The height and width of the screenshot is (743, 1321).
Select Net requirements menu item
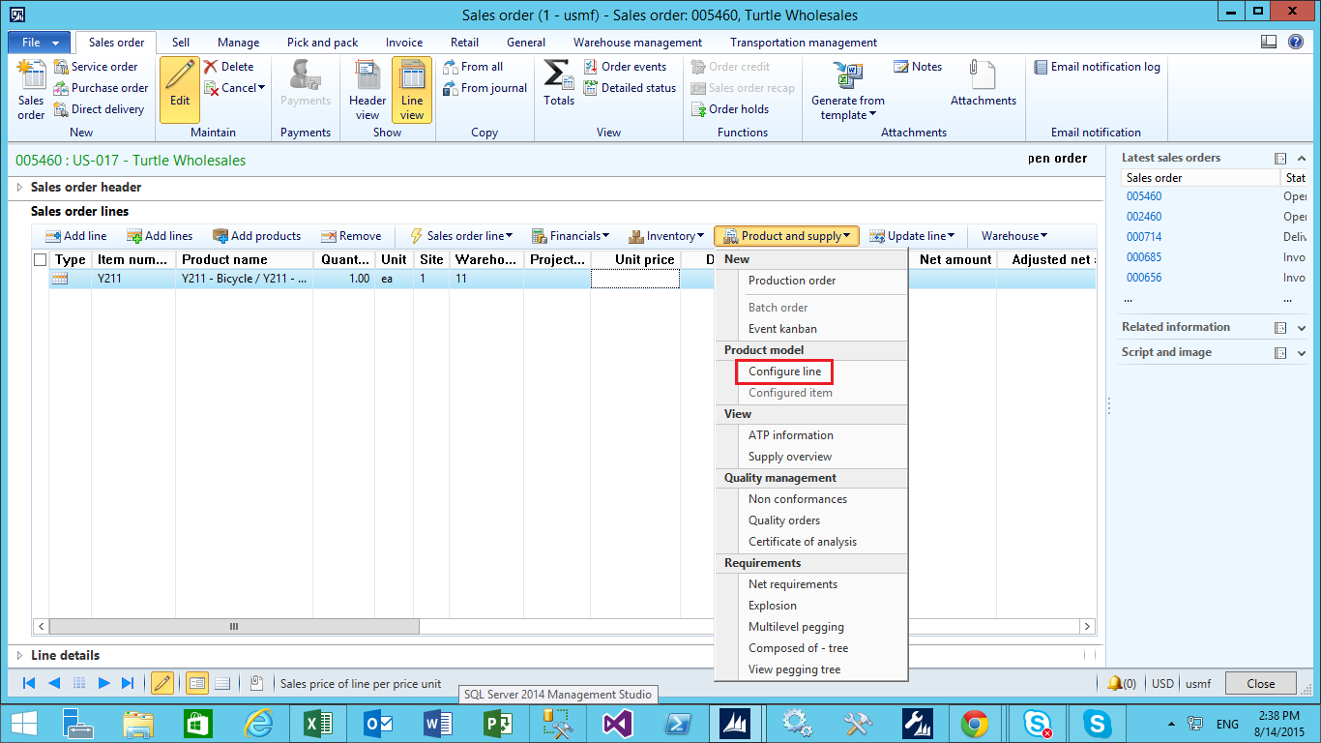point(792,584)
